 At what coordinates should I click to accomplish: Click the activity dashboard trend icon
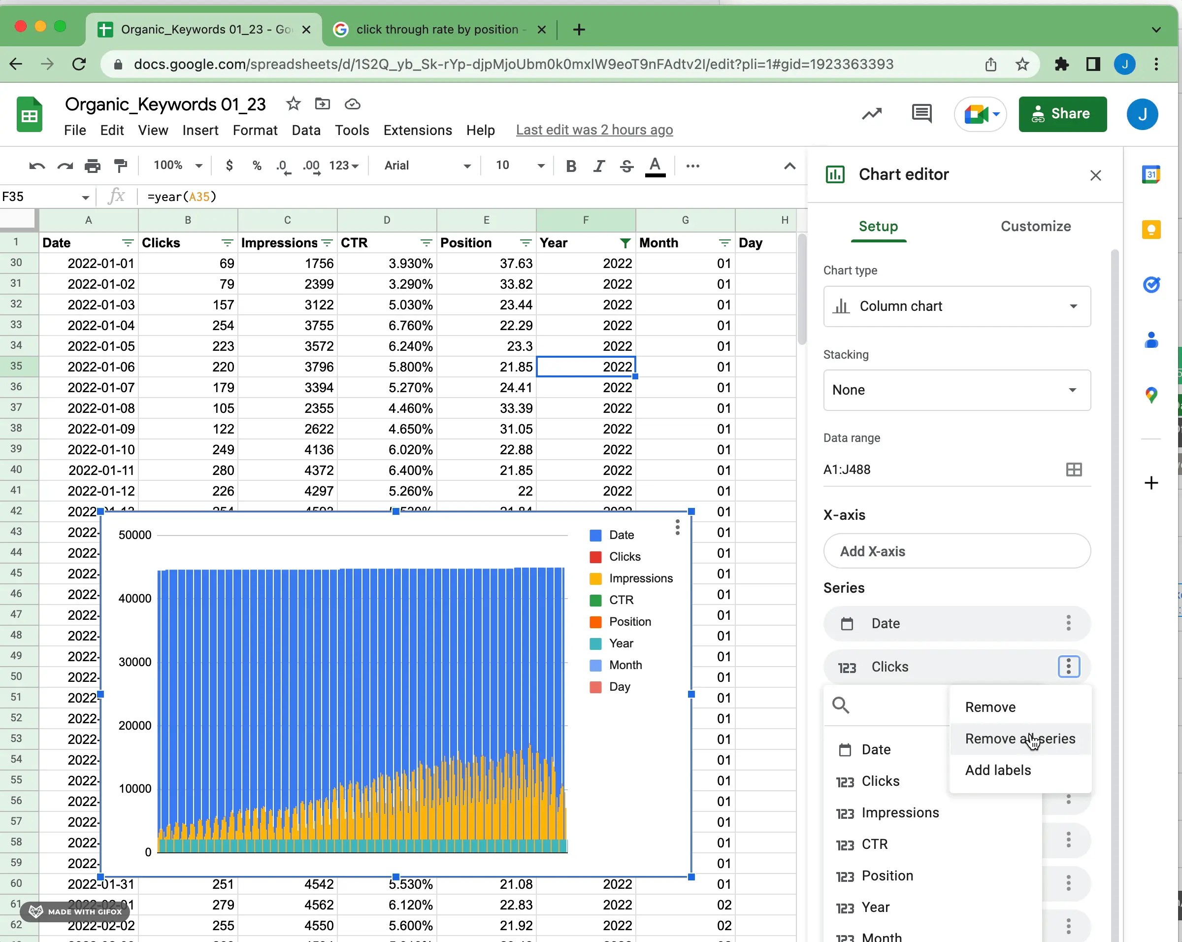point(871,114)
